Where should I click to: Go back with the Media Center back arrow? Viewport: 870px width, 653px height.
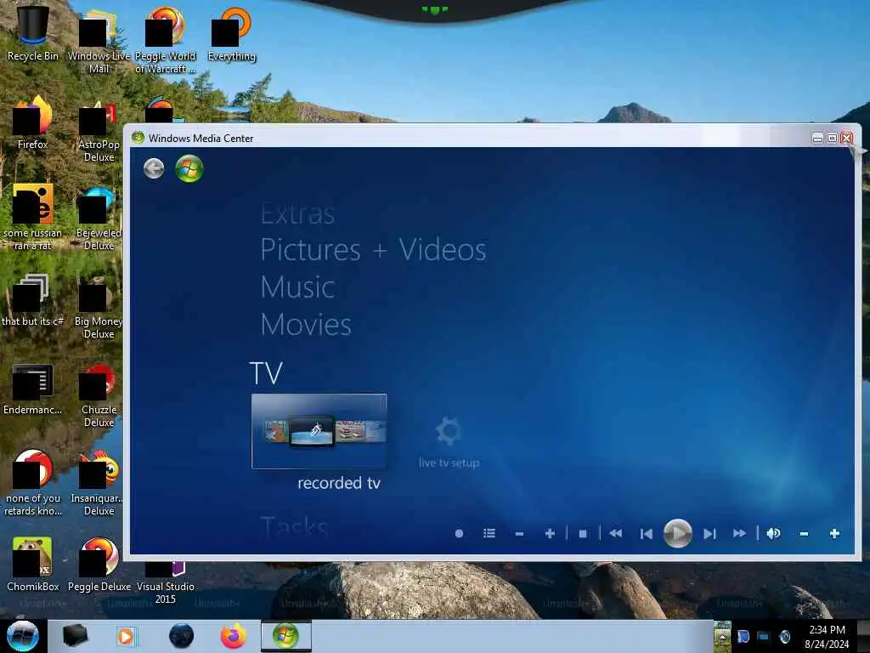coord(154,168)
